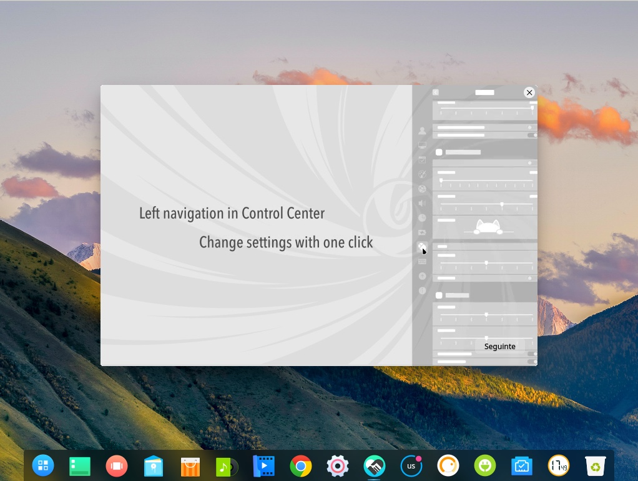Open the Display monitor icon in the sidebar

[x=422, y=145]
